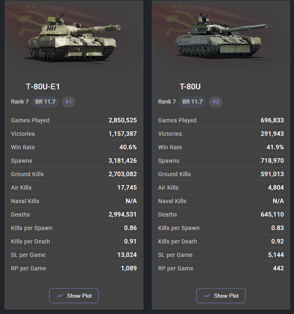The width and height of the screenshot is (294, 314).
Task: Click the Rank 7 label under T-80U
Action: click(x=167, y=102)
